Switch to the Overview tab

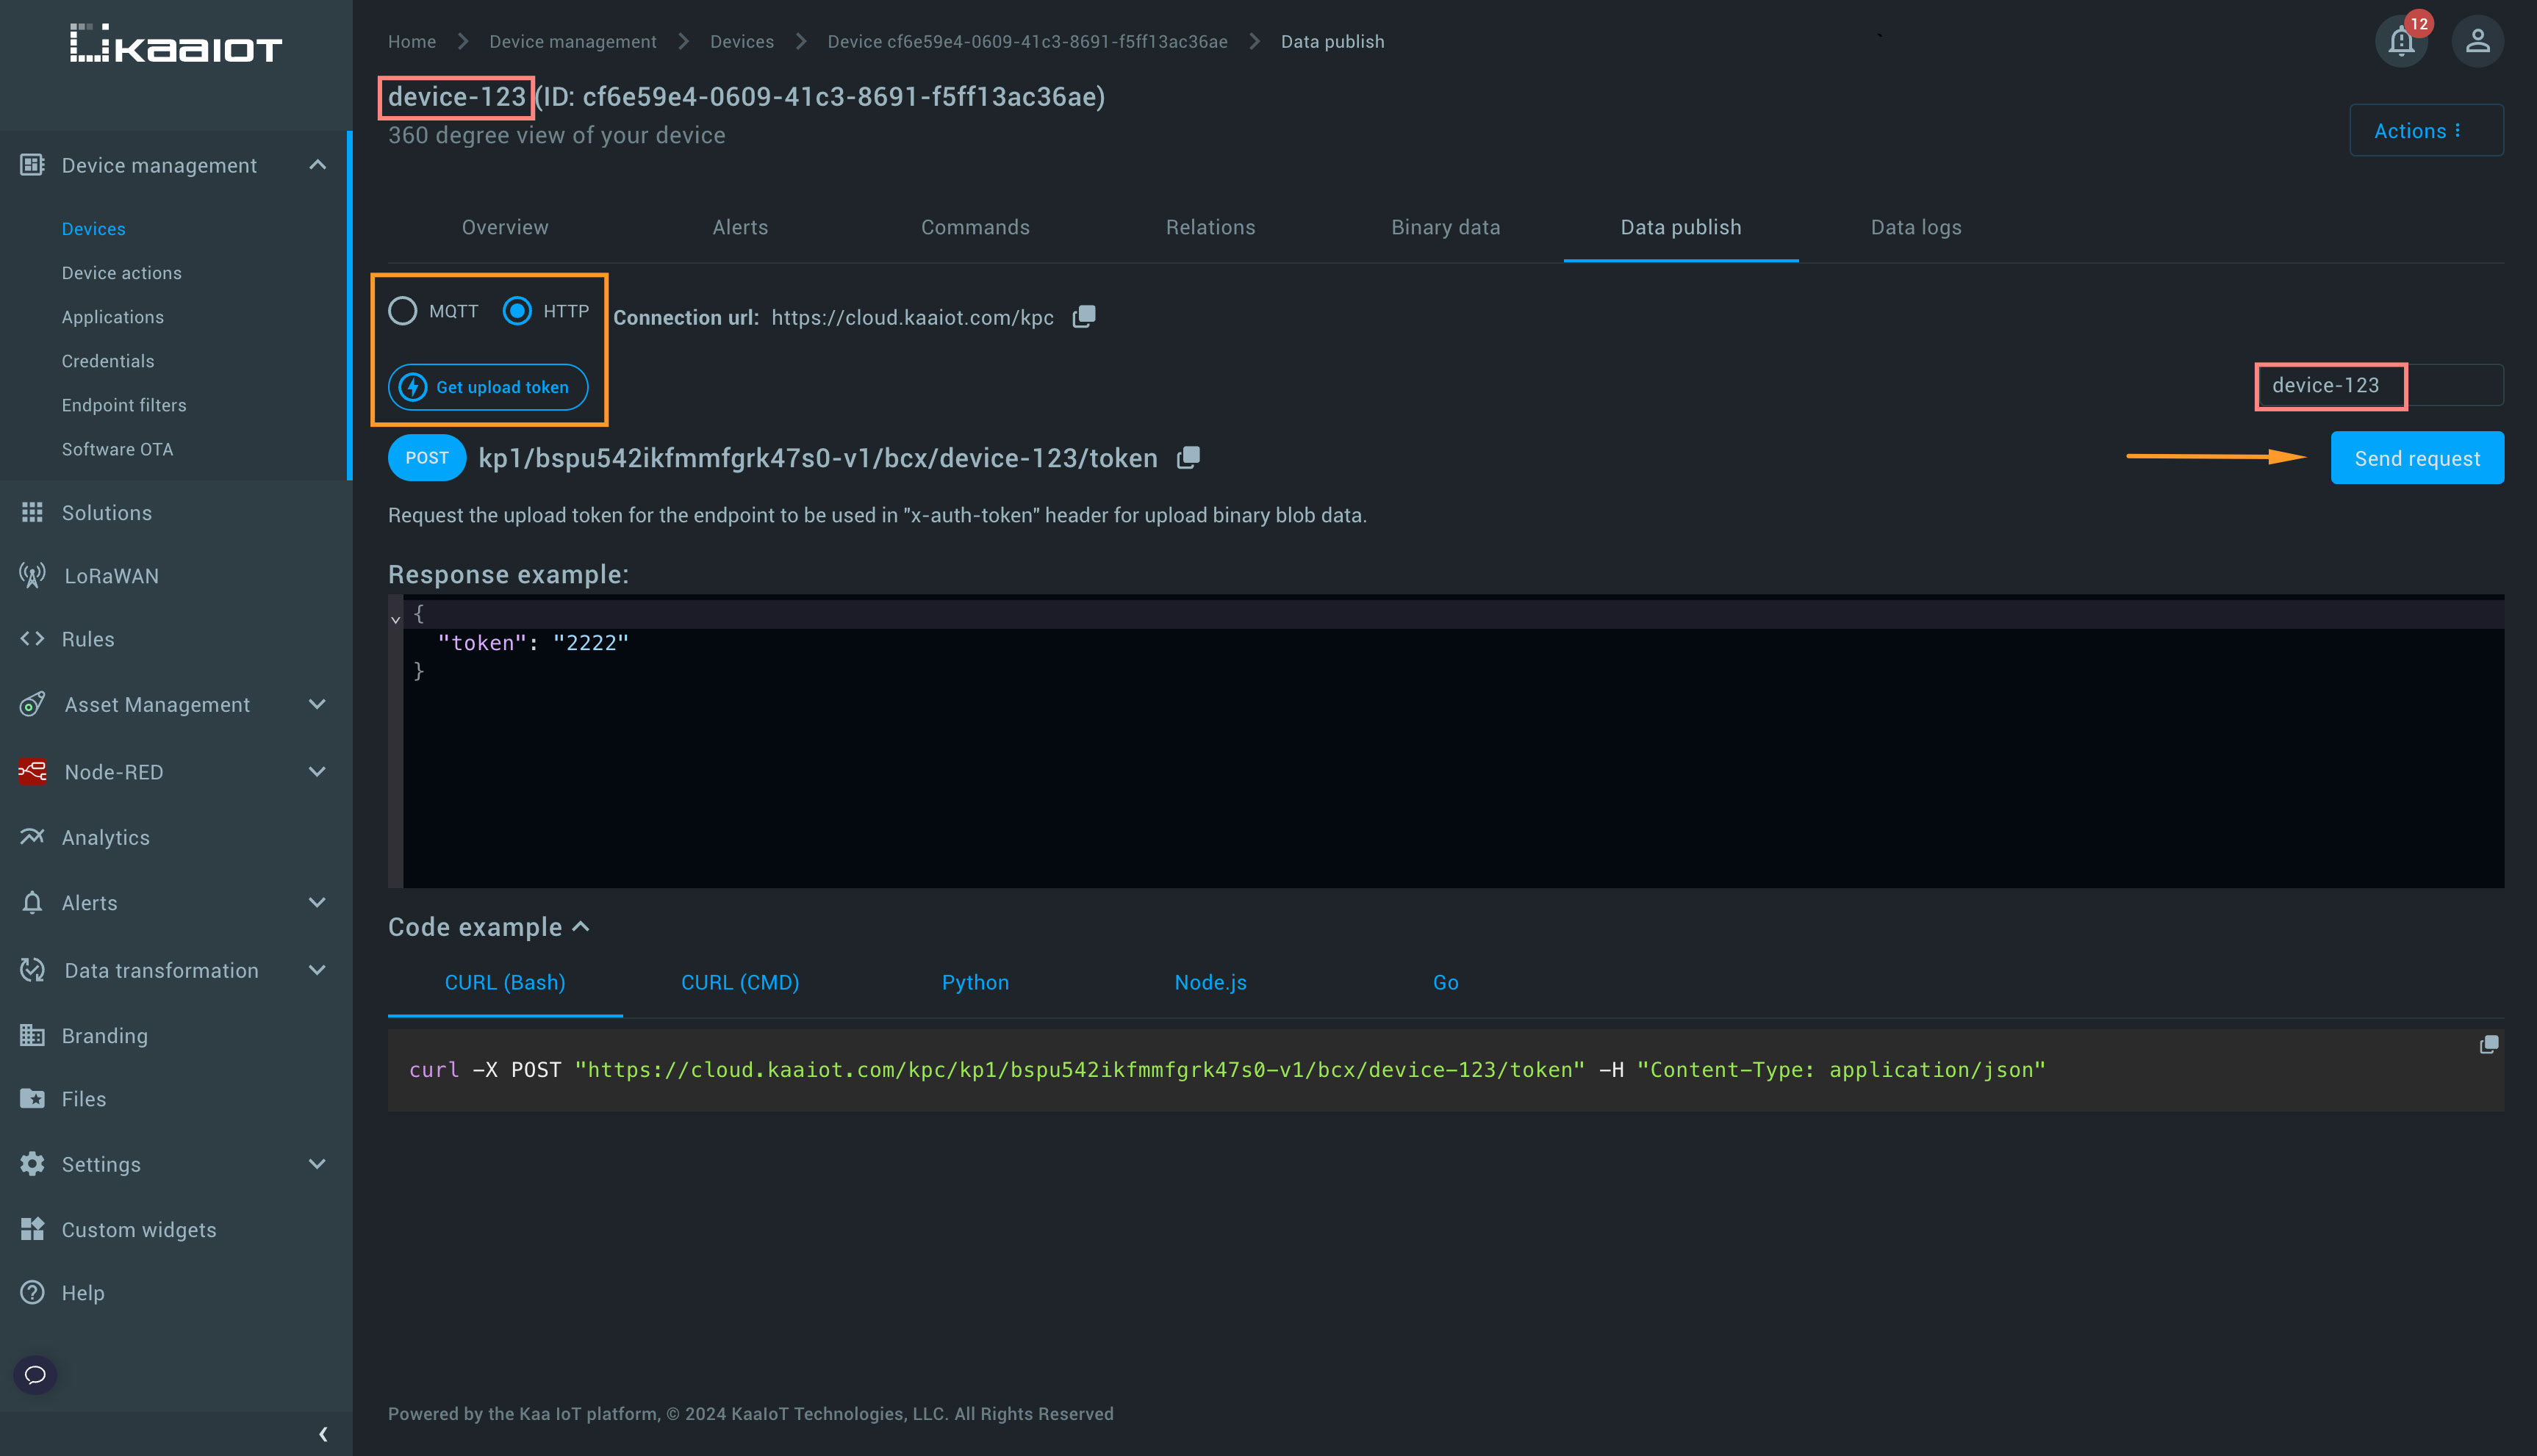(505, 227)
